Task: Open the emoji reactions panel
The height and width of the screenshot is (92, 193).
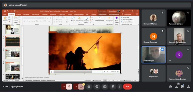Action: pos(97,86)
